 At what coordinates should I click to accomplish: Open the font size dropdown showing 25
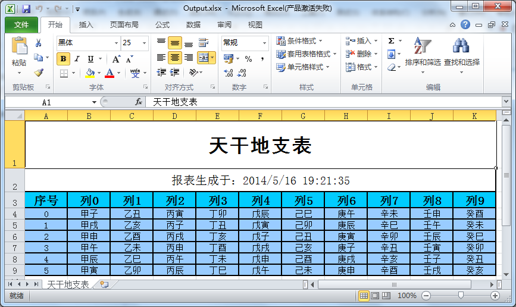144,43
